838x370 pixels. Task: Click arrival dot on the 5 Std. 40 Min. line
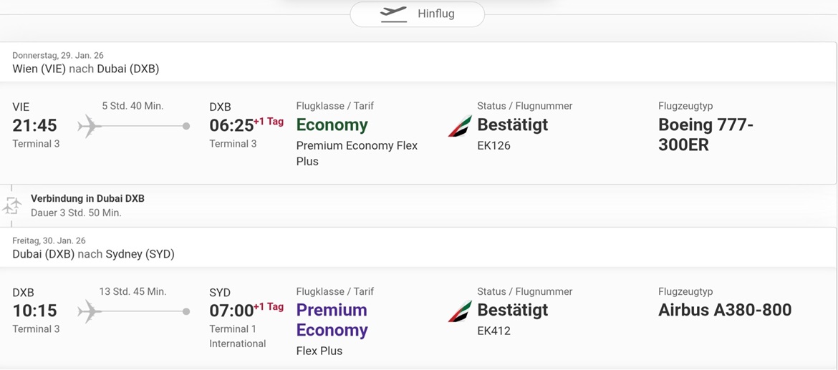coord(186,126)
